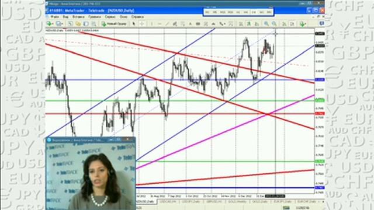Expand the arrows tool dropdown

click(x=224, y=23)
